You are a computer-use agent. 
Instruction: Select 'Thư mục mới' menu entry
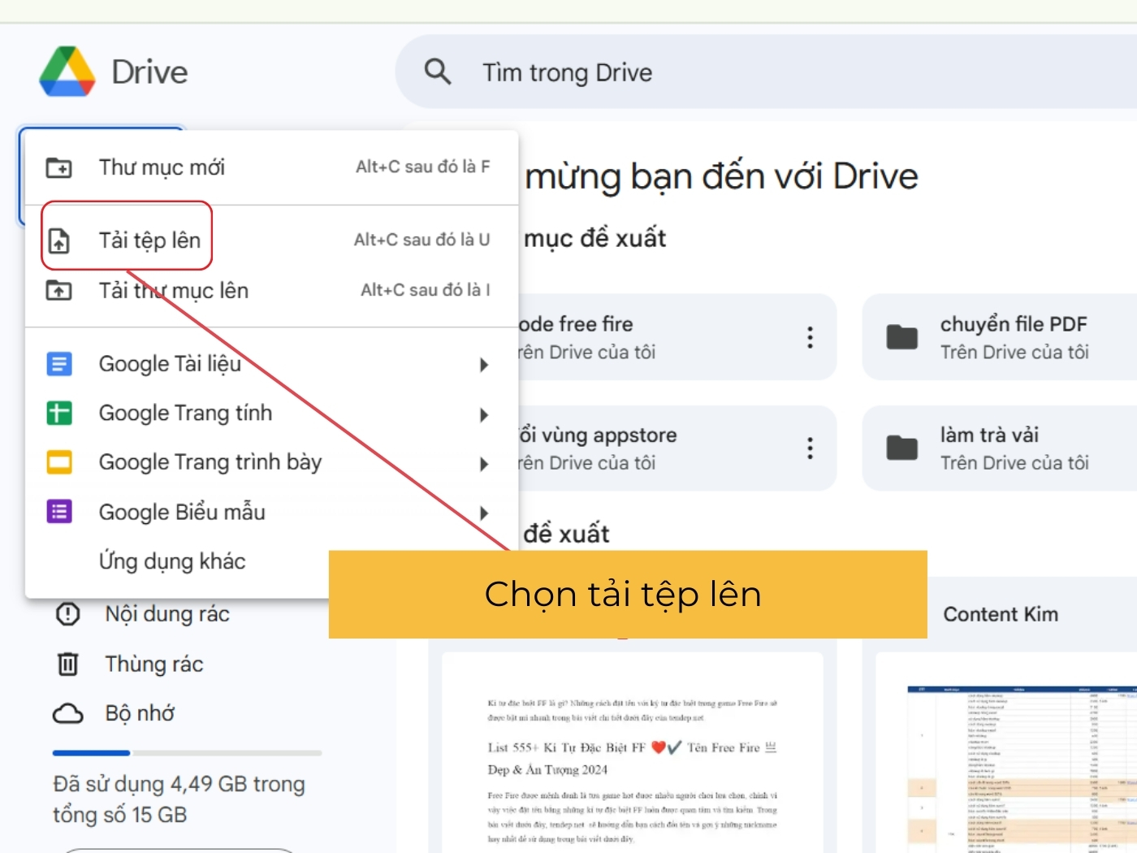pos(271,167)
